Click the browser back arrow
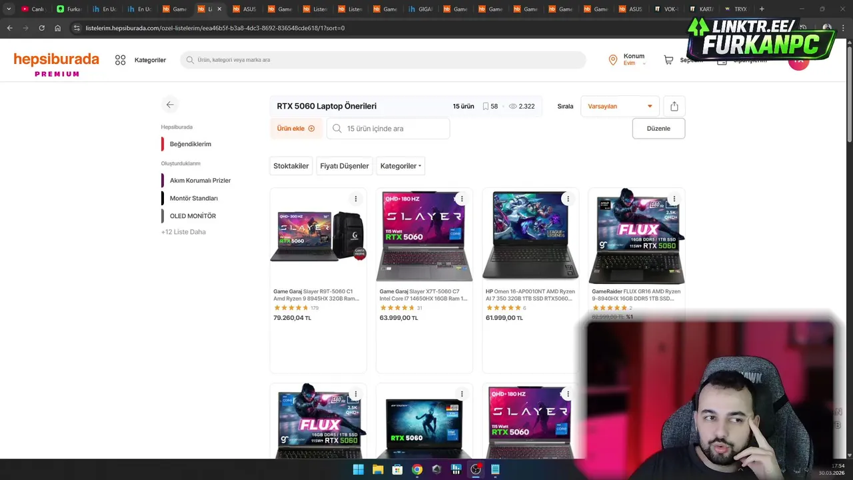 9,28
